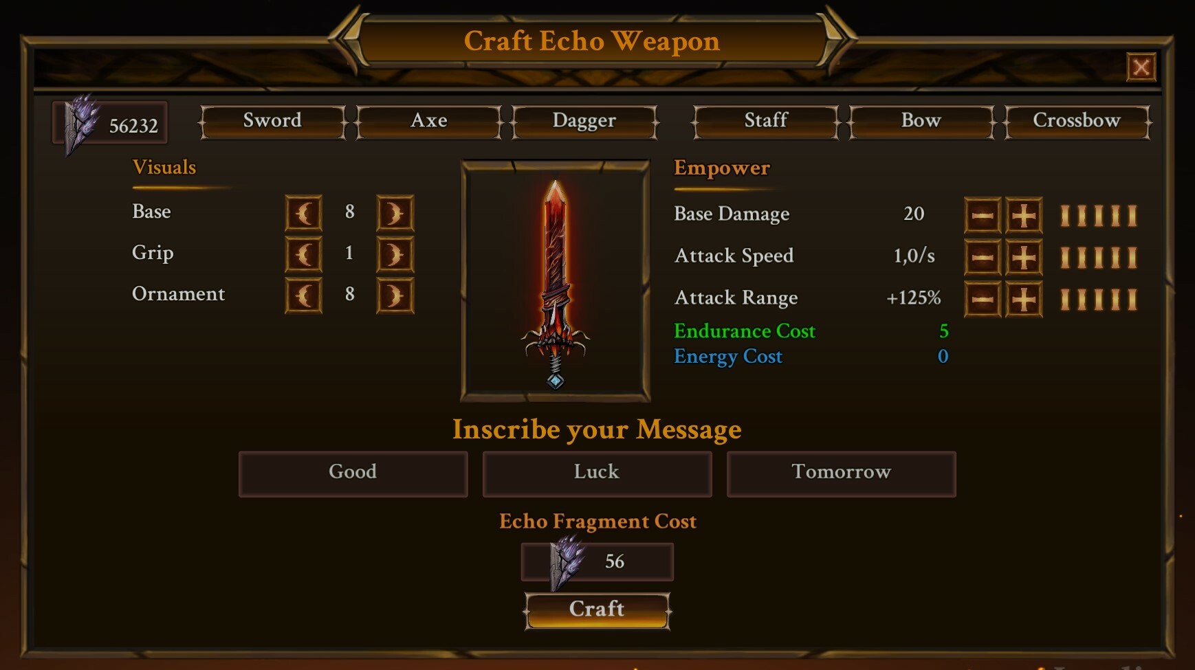1195x670 pixels.
Task: Choose the Staff weapon tab
Action: click(766, 122)
